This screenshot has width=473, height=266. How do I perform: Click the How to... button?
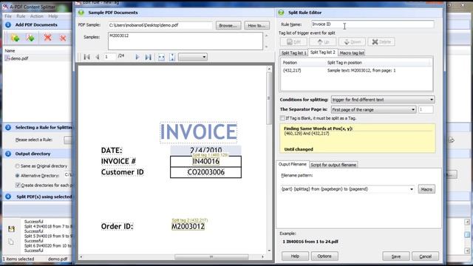[x=256, y=26]
